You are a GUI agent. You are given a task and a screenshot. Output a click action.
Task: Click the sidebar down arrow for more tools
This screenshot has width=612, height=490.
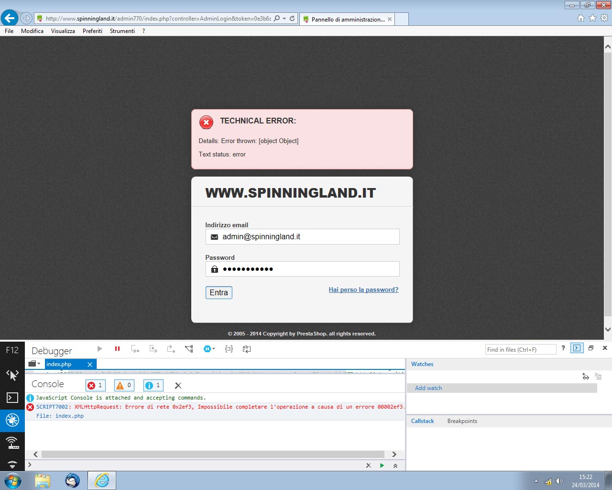pos(12,465)
